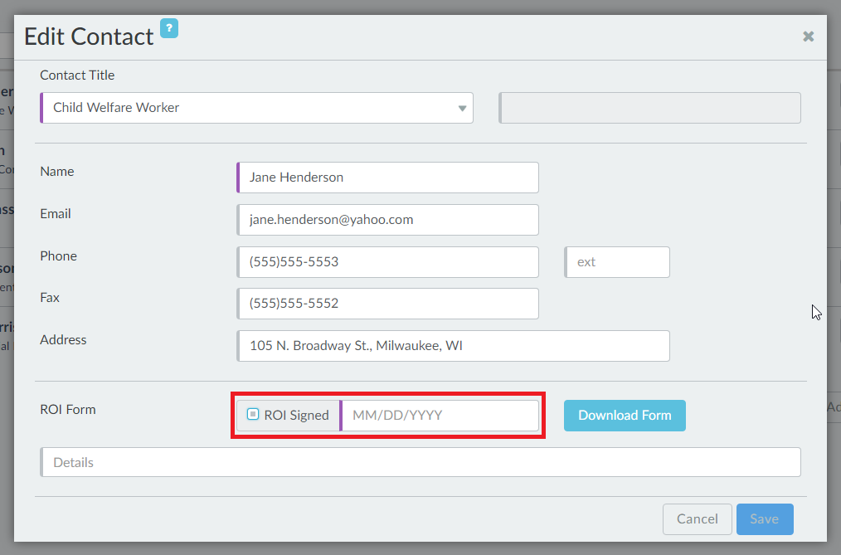
Task: Click the Fax number field
Action: click(387, 304)
